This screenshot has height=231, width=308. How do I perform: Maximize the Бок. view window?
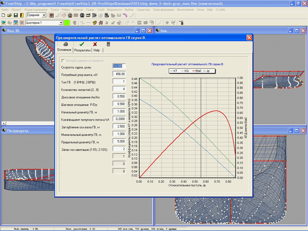coord(297,31)
